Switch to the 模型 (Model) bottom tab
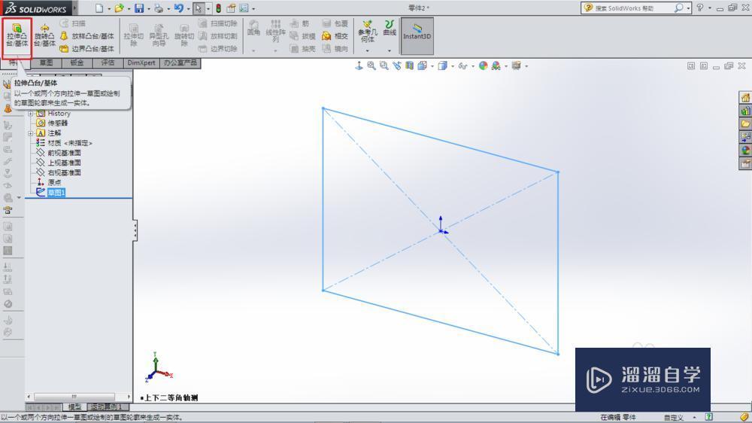Viewport: 752px width, 423px height. pos(74,407)
